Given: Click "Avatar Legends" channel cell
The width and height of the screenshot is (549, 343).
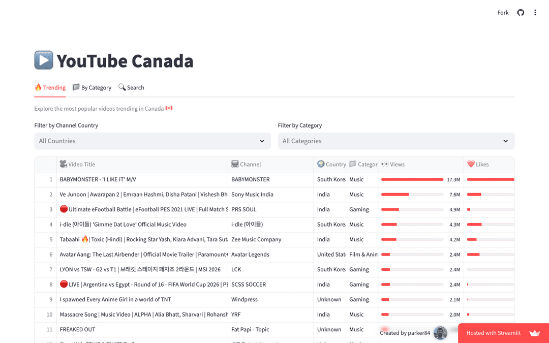Looking at the screenshot, I should [270, 255].
